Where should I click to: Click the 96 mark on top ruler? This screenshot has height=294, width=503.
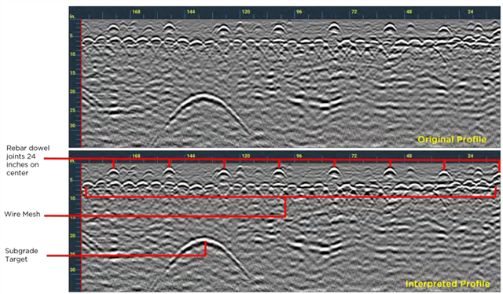(299, 12)
